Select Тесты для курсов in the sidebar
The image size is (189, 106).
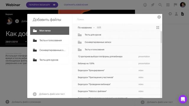point(50,60)
